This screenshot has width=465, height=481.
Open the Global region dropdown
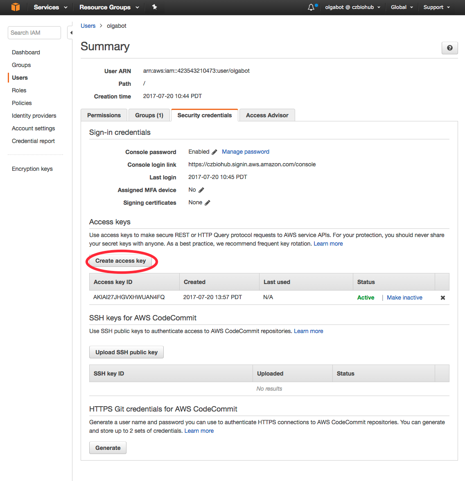(x=402, y=7)
